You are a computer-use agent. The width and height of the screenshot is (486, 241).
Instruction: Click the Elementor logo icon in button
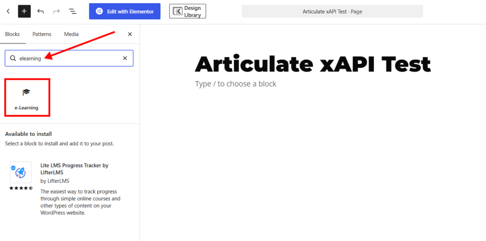99,11
